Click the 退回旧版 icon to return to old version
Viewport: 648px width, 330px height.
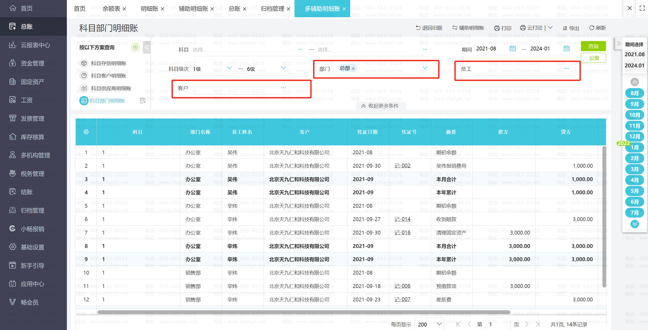click(x=418, y=28)
